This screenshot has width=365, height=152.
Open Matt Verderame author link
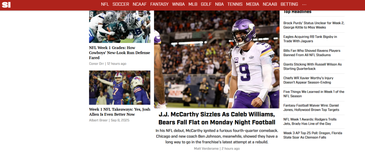tap(206, 149)
